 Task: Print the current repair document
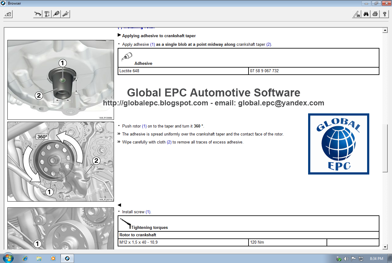coord(375,14)
